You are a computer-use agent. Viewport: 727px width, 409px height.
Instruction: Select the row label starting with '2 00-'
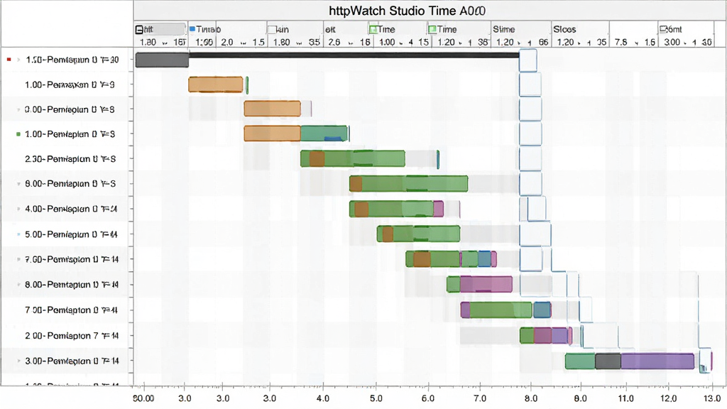pyautogui.click(x=72, y=336)
